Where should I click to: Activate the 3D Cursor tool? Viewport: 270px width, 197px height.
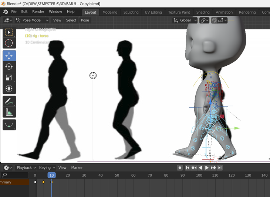[x=9, y=43]
